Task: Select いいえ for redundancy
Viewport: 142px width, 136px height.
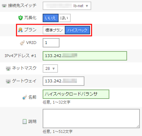Action: click(50, 18)
